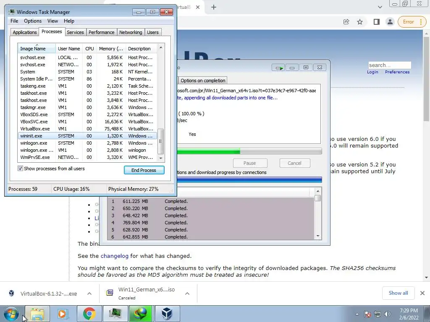430x322 pixels.
Task: Show hidden system tray icons
Action: coord(357,314)
